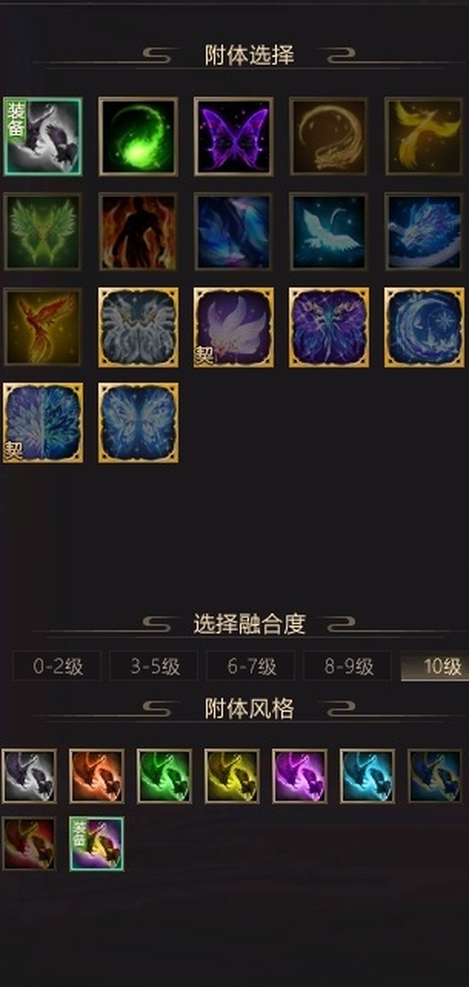Image resolution: width=469 pixels, height=987 pixels.
Task: Switch to 3-5级 fusion level
Action: 154,666
